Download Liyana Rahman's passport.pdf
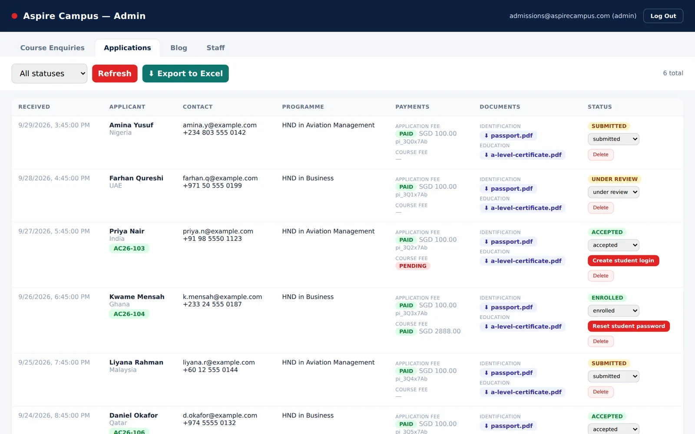695x434 pixels. 508,372
